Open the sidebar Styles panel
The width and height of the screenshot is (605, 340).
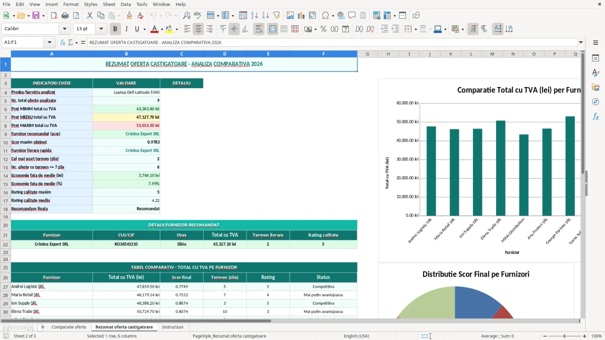click(595, 73)
